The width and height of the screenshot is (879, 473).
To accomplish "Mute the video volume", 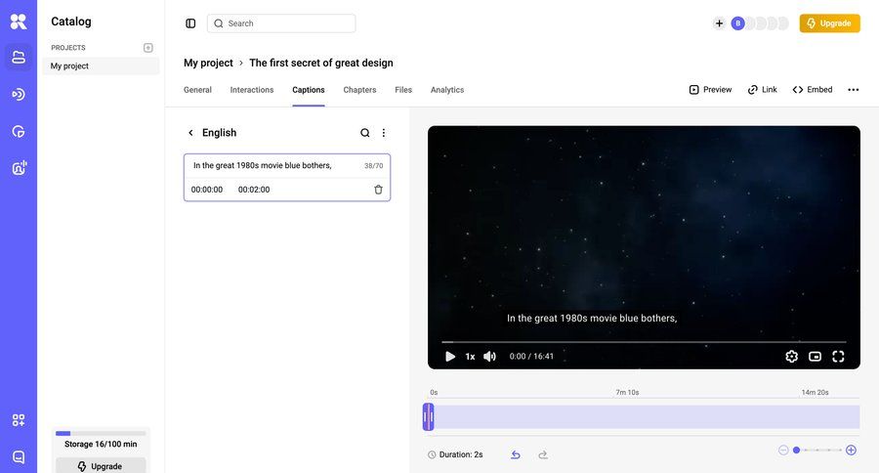I will [490, 357].
